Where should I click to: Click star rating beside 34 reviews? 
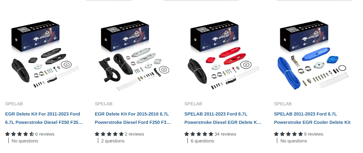(199, 134)
